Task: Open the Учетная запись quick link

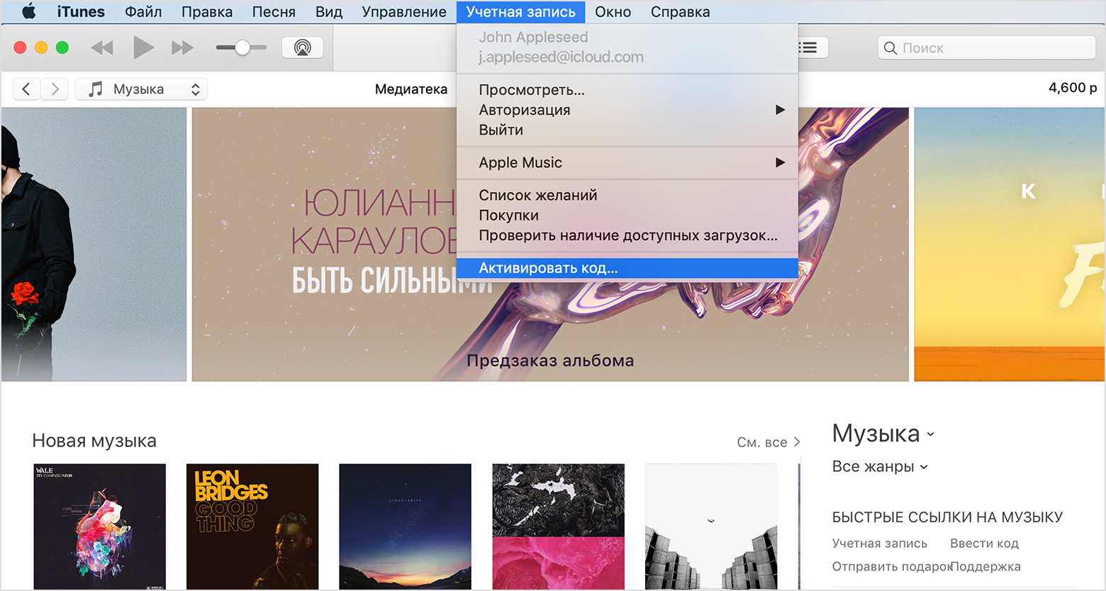Action: click(880, 544)
